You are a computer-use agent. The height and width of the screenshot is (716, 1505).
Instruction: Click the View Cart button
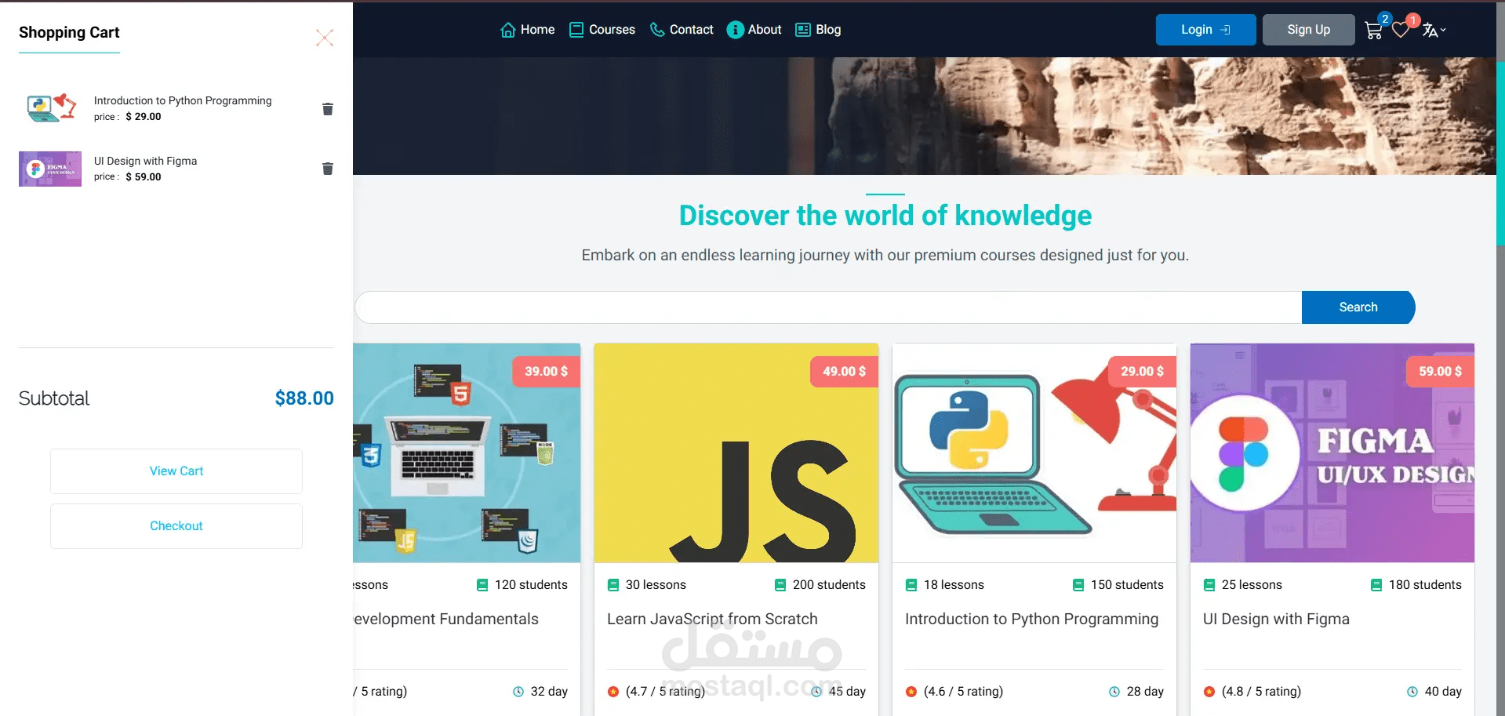pyautogui.click(x=176, y=471)
